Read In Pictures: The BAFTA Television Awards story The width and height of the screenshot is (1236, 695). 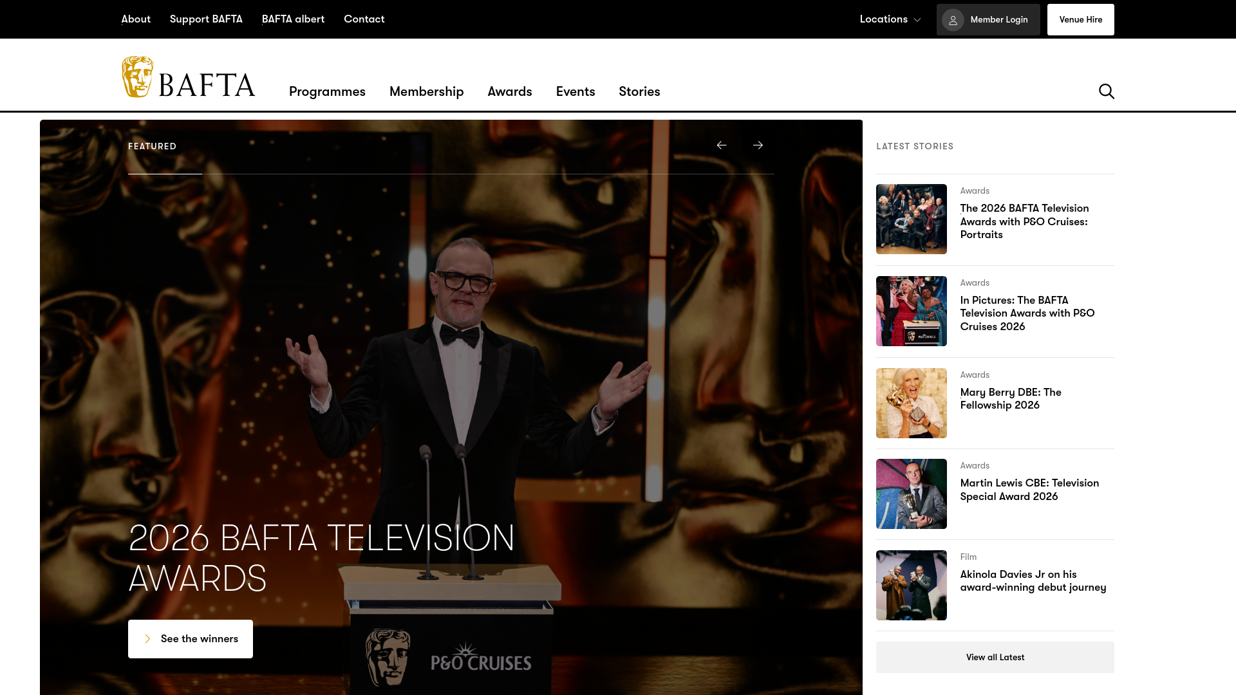pos(1027,313)
